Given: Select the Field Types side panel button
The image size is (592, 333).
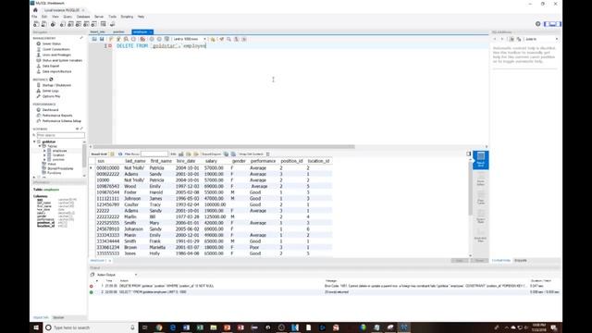Looking at the screenshot, I should pyautogui.click(x=481, y=197).
